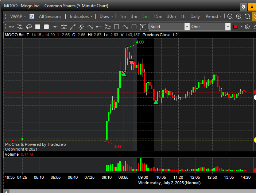This screenshot has width=256, height=193.
Task: Open the Draw menu
Action: (106, 16)
